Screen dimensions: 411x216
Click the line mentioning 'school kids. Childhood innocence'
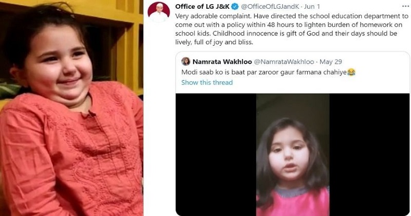(286, 33)
